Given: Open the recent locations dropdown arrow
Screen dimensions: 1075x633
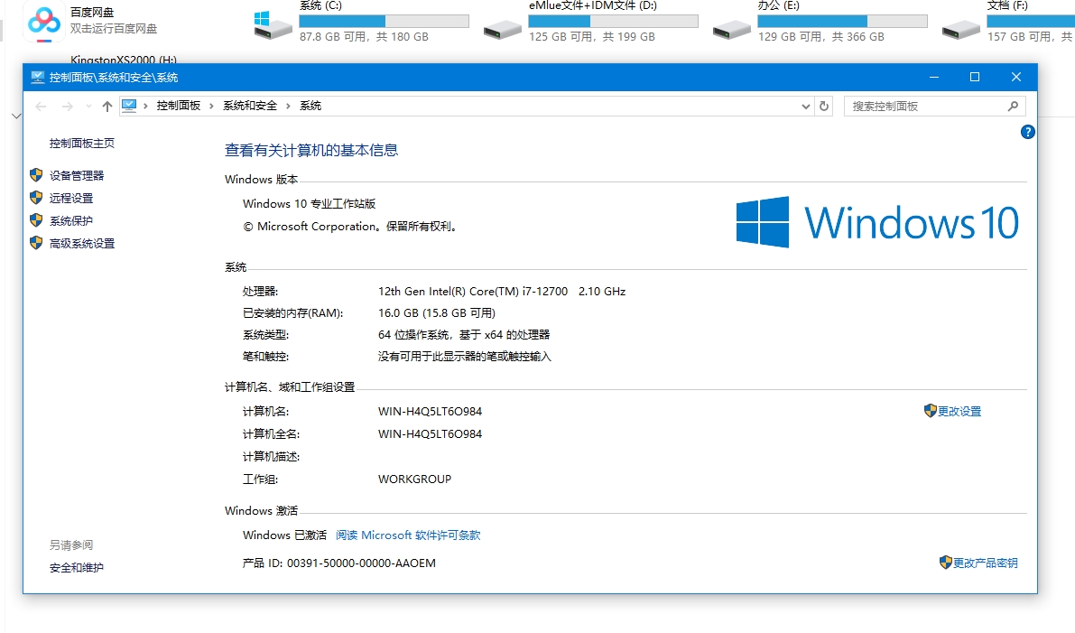Looking at the screenshot, I should [88, 106].
